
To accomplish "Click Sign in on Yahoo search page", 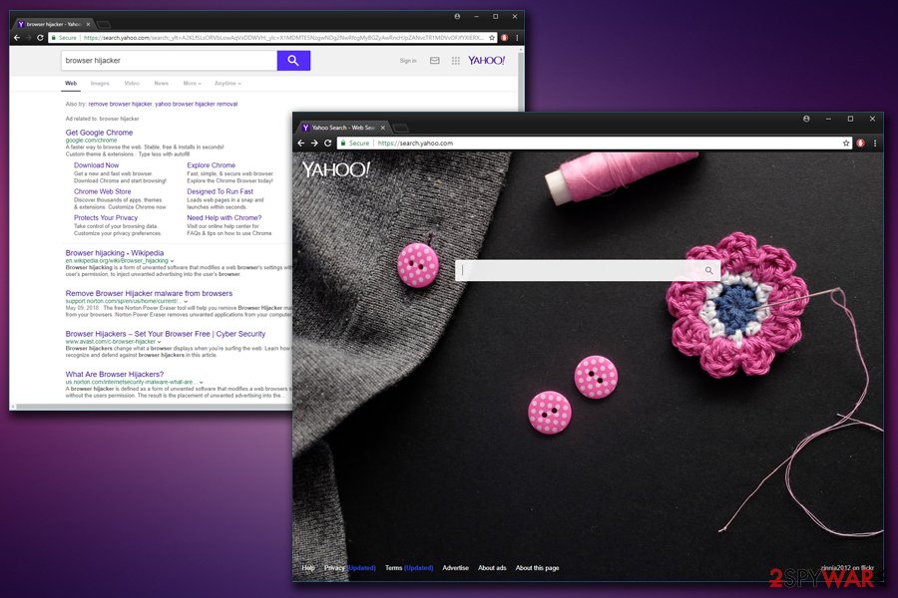I will tap(408, 61).
